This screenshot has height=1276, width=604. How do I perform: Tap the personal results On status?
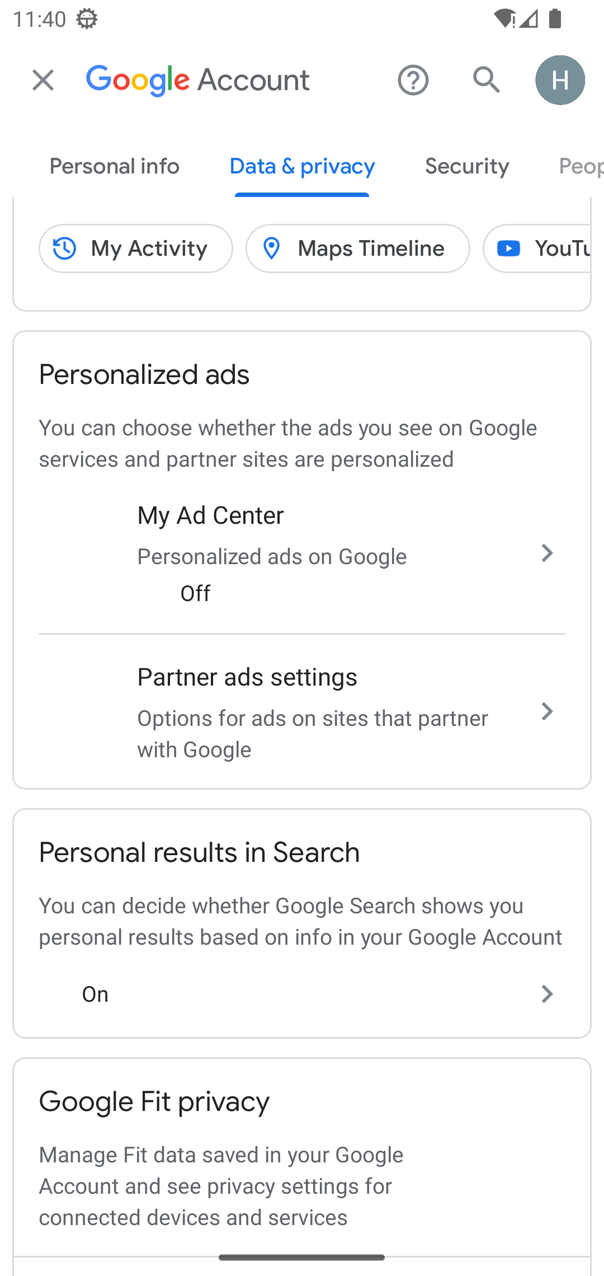95,994
